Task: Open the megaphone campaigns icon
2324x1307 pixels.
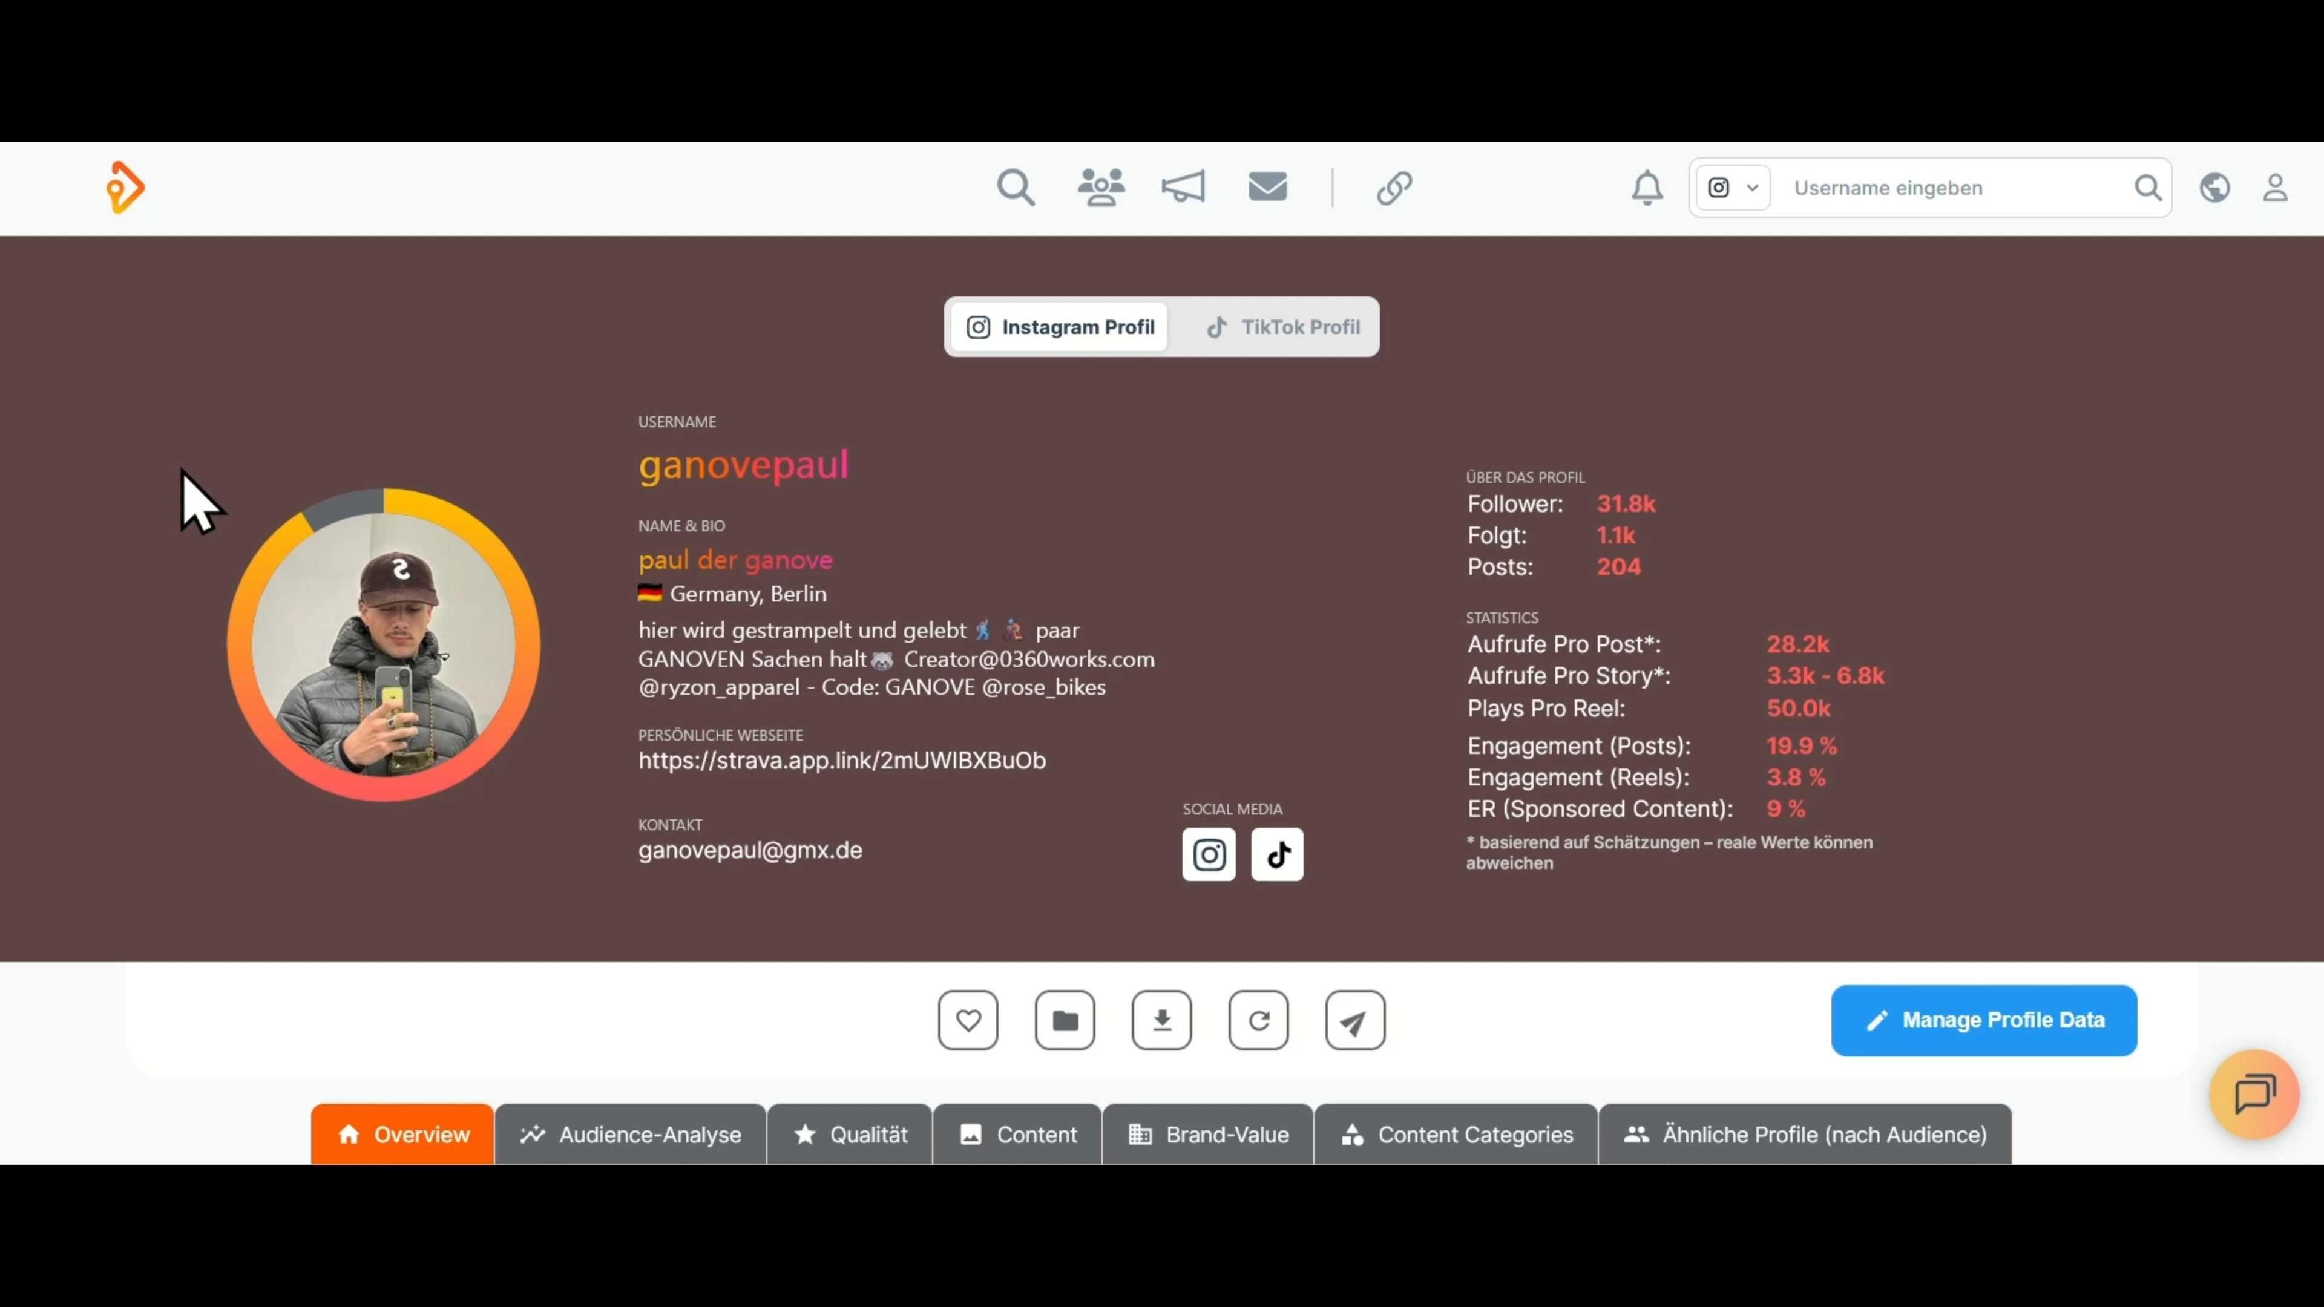Action: 1183,188
